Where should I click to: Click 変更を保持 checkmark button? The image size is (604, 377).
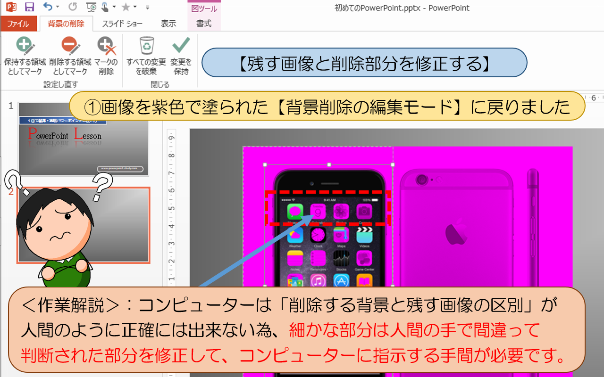tap(181, 56)
